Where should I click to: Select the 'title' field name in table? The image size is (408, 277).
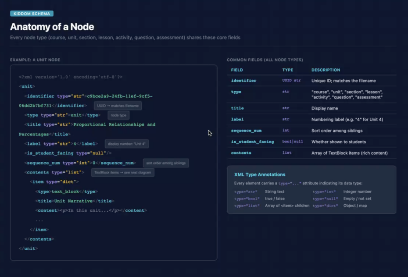(x=237, y=108)
